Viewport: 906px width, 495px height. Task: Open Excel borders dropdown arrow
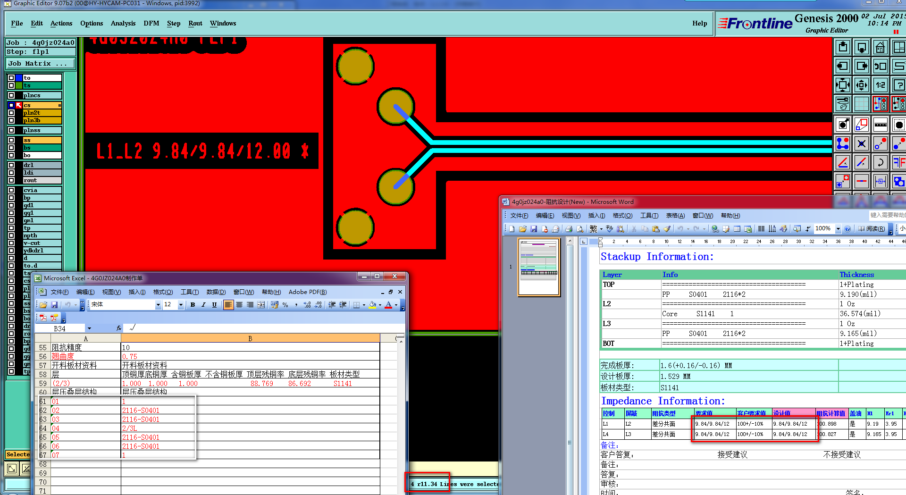point(364,305)
